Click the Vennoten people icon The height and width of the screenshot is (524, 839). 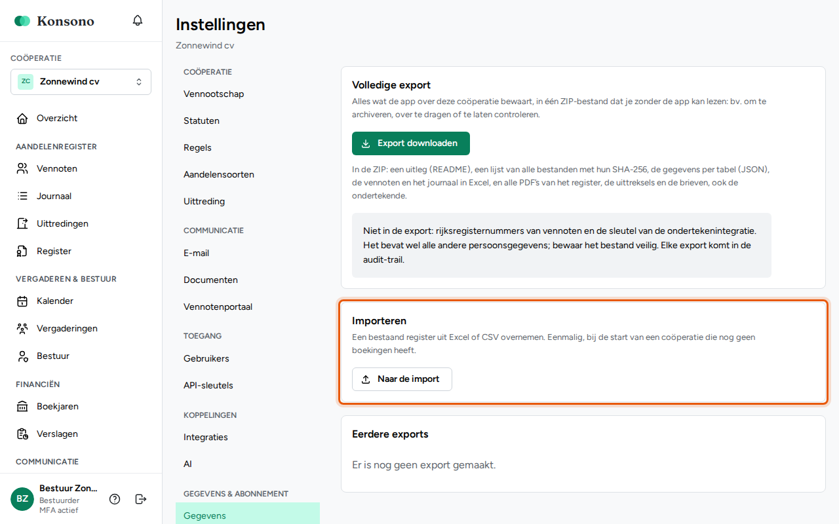click(23, 169)
